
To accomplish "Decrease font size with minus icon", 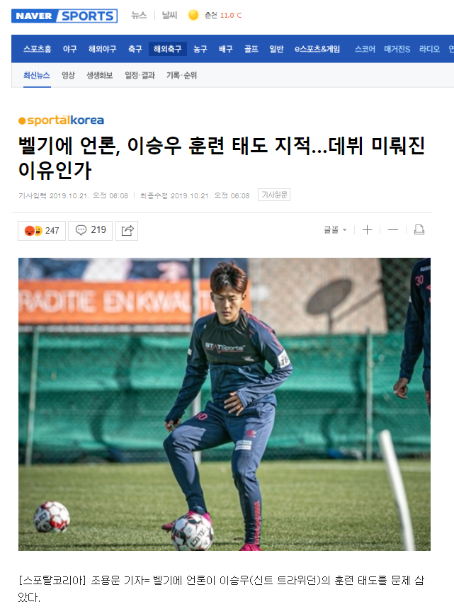I will pyautogui.click(x=393, y=230).
